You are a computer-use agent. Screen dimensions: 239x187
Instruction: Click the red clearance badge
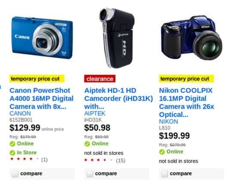point(100,79)
